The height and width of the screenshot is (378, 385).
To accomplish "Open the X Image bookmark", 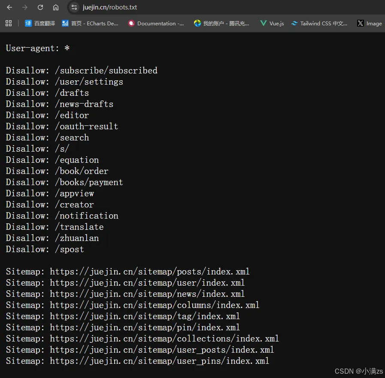I will tap(370, 23).
